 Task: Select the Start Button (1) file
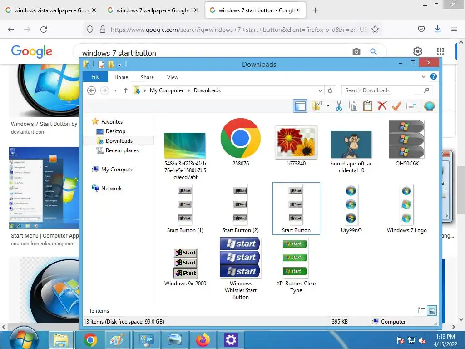[x=185, y=209]
